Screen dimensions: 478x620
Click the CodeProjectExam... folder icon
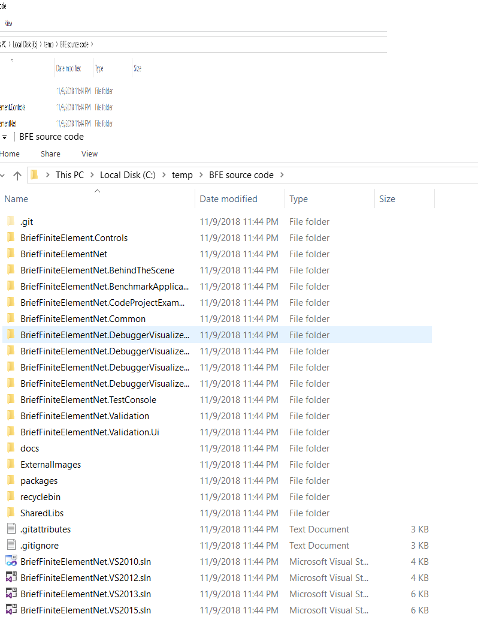click(11, 302)
